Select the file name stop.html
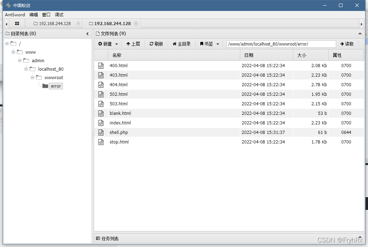This screenshot has height=247, width=368. point(119,142)
